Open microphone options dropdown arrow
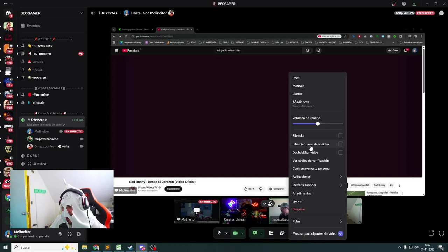This screenshot has height=252, width=448. point(226,233)
